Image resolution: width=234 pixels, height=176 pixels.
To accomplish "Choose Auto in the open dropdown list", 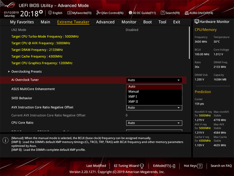I will click(154, 86).
